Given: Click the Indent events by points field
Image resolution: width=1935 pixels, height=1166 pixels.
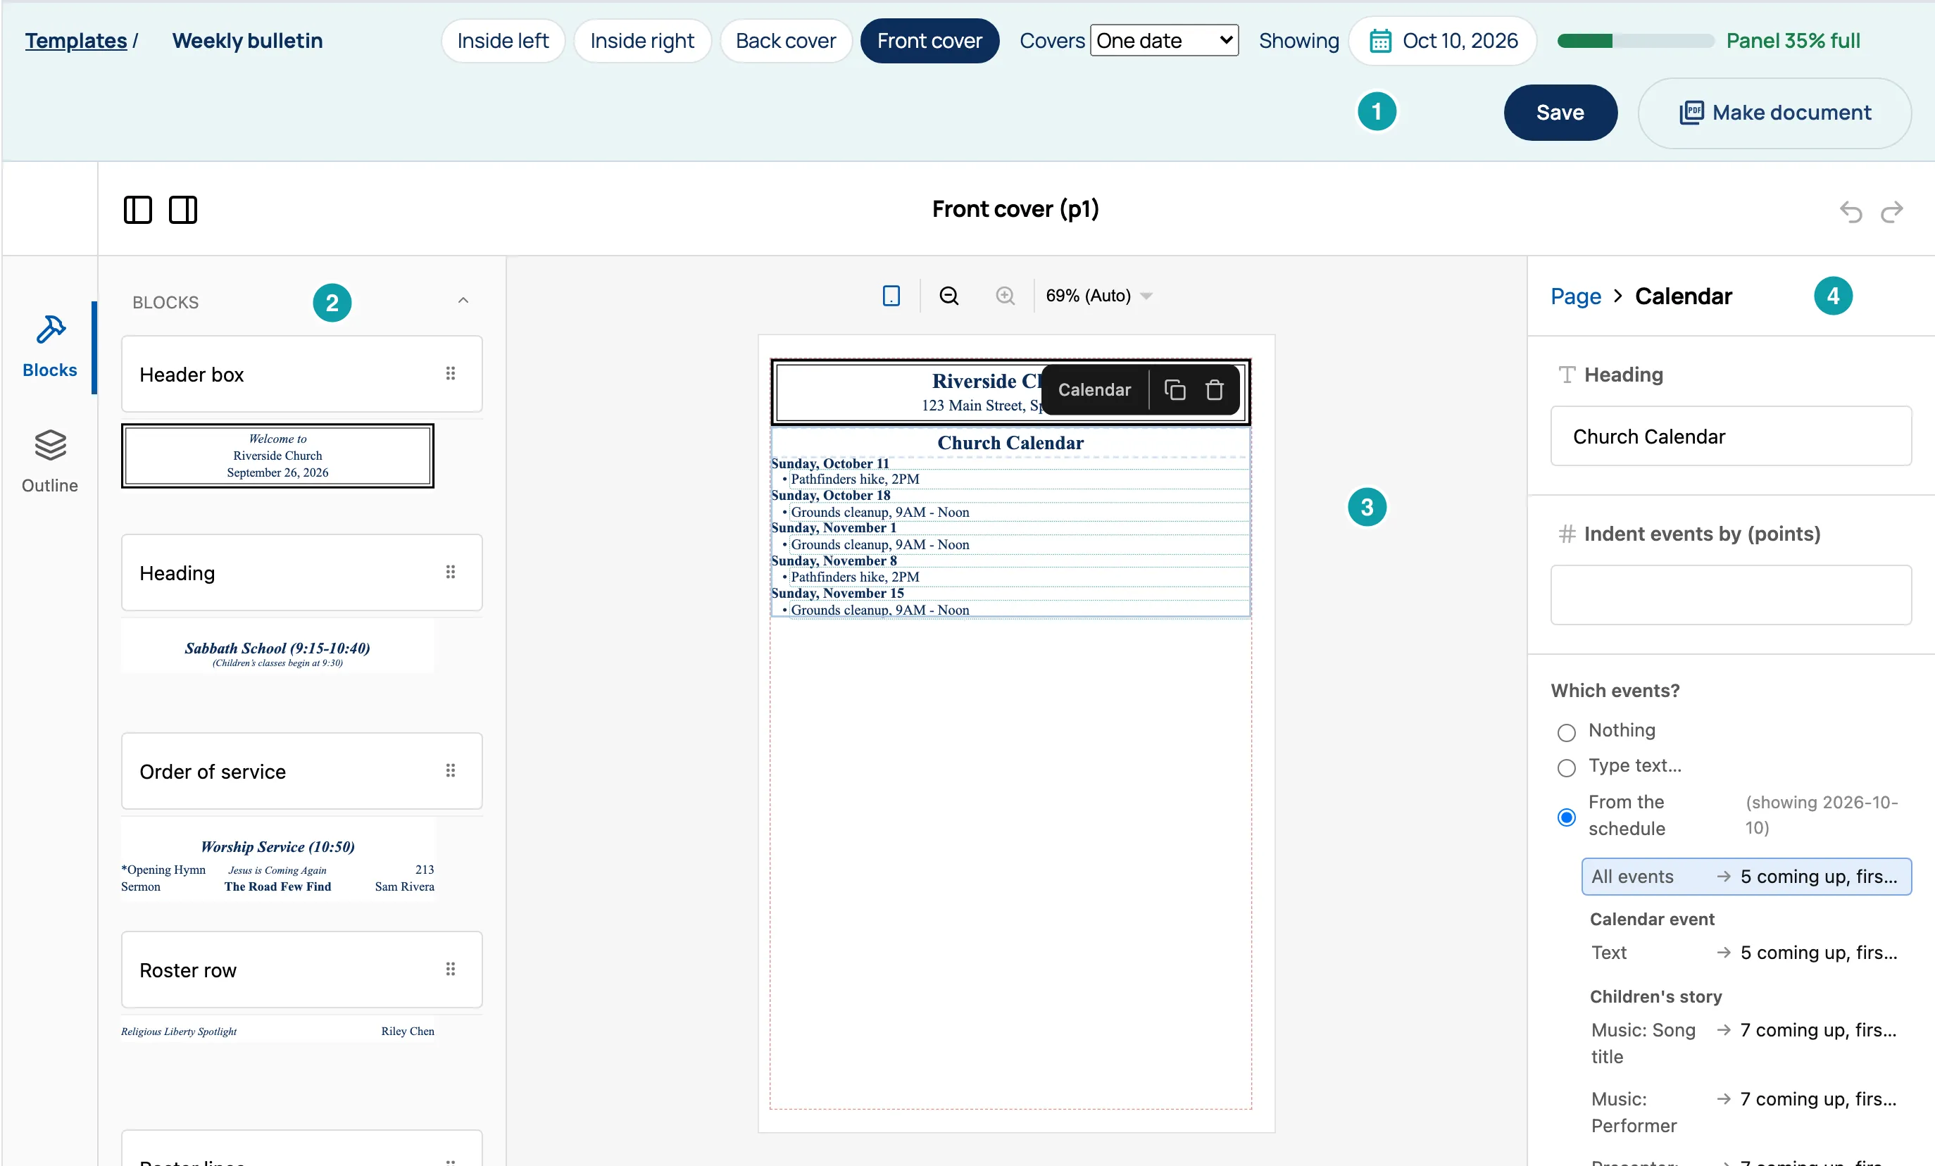Looking at the screenshot, I should pos(1731,595).
